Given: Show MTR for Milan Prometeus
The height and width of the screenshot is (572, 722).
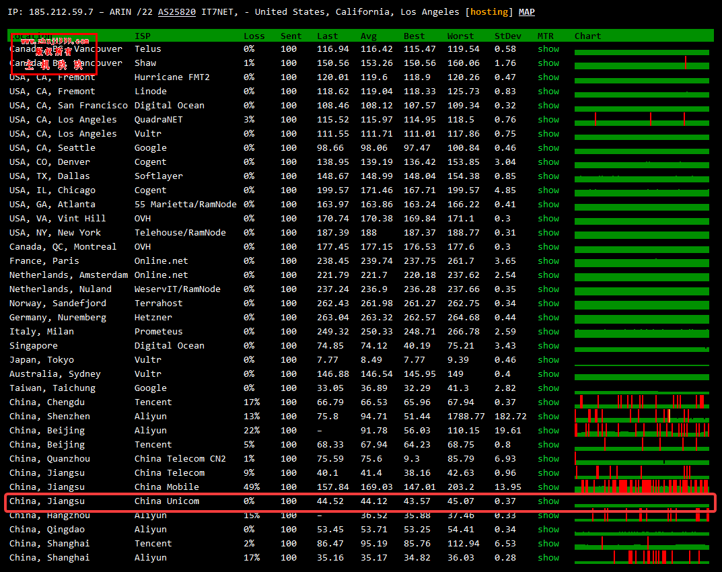Looking at the screenshot, I should click(x=548, y=331).
